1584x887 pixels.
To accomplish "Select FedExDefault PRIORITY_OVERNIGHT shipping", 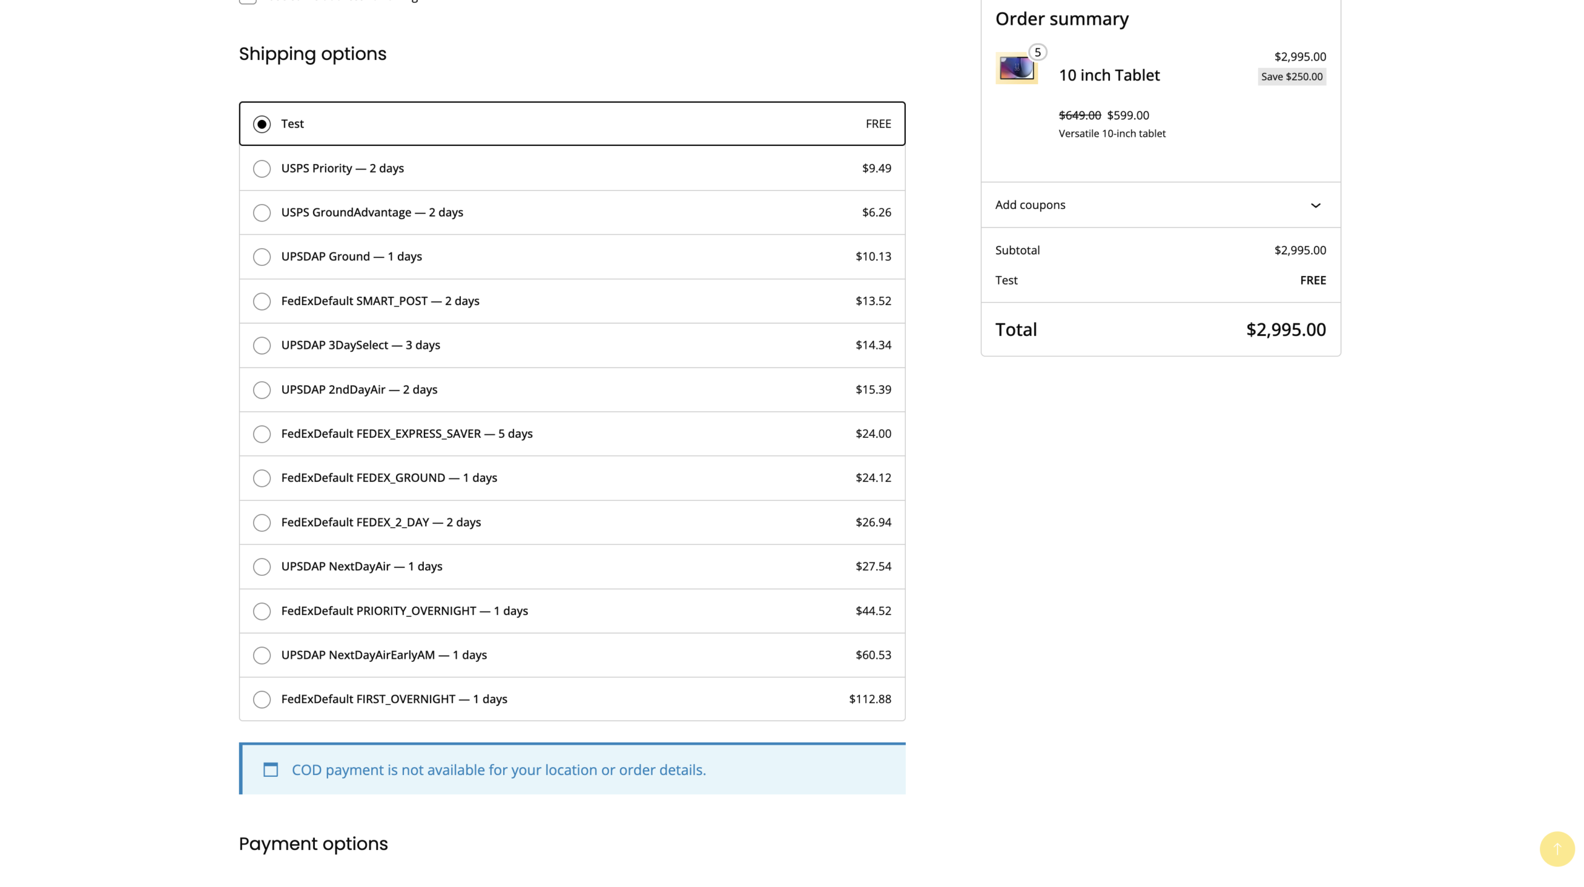I will (x=262, y=611).
